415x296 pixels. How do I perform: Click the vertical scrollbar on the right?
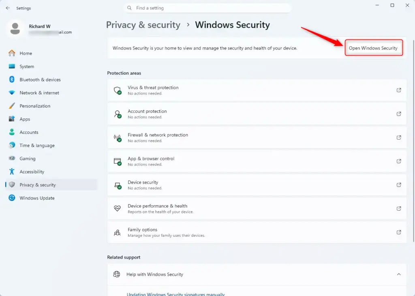click(x=413, y=140)
